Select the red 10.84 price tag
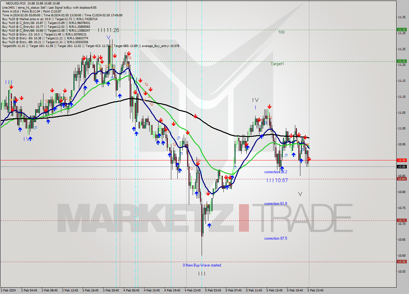 (x=402, y=179)
